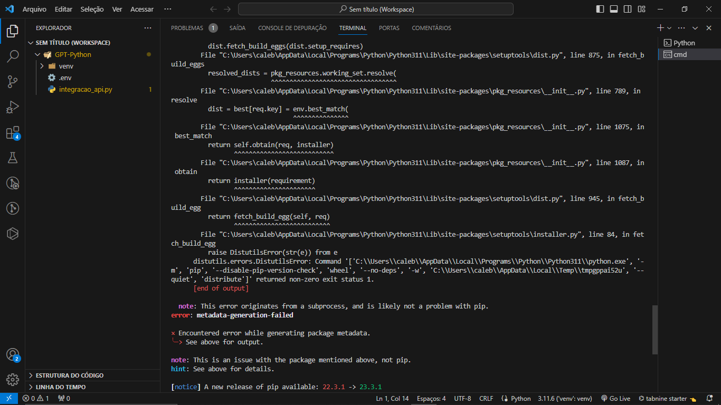Open the Customize Layout menu
This screenshot has width=721, height=405.
click(x=641, y=9)
